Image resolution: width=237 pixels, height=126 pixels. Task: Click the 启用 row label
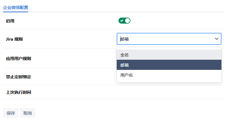(10, 21)
